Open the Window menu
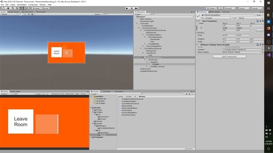The height and width of the screenshot is (153, 273). point(43,5)
